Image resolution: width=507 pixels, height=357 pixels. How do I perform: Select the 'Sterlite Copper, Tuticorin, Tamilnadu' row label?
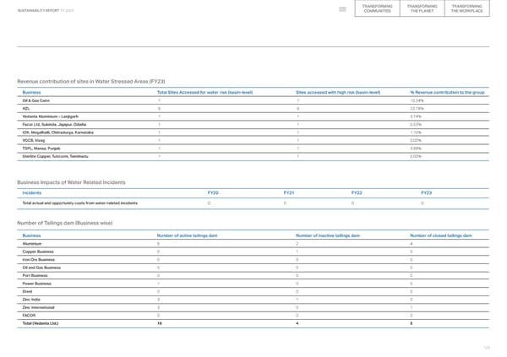tap(55, 156)
